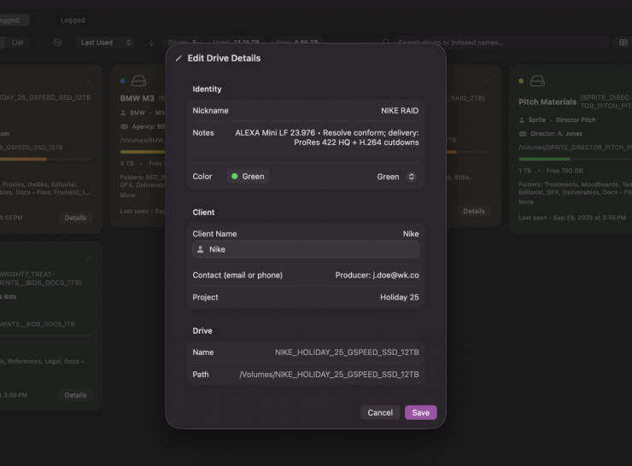Click the Pitch Materials drive icon

click(537, 82)
